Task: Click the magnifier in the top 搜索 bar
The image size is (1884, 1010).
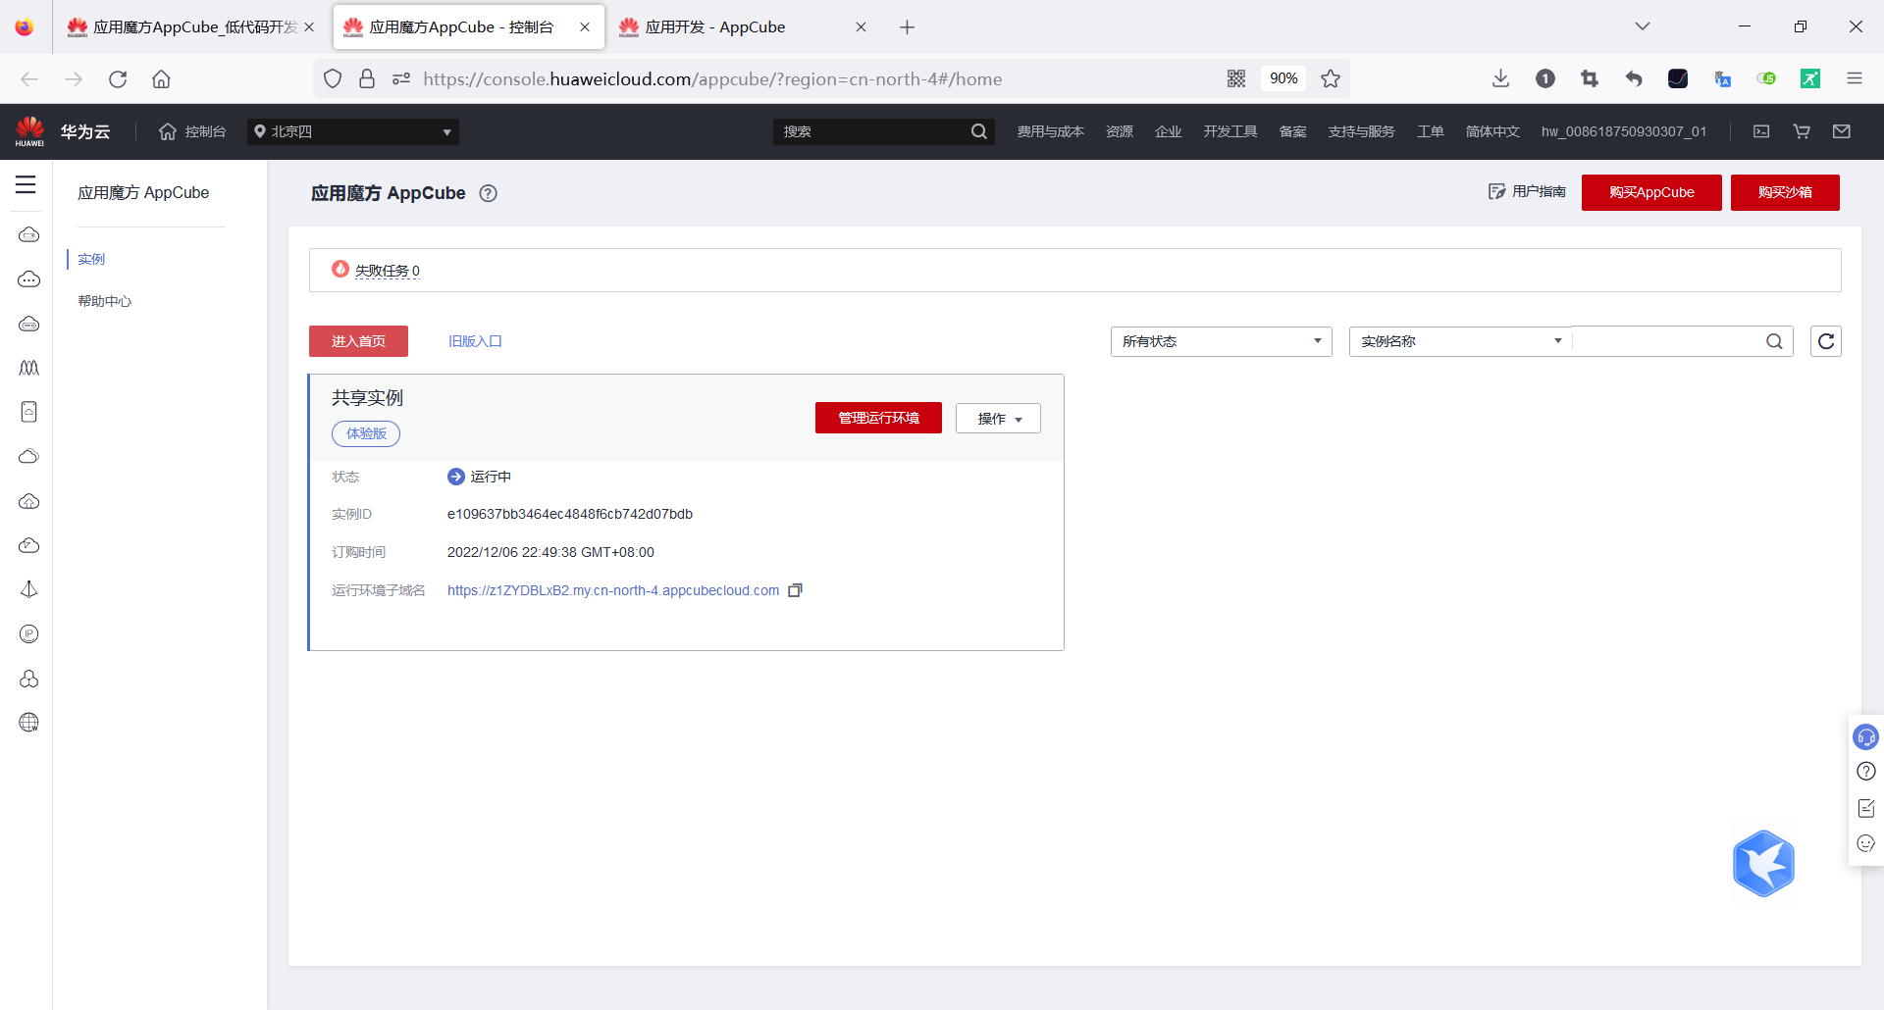Action: [978, 131]
